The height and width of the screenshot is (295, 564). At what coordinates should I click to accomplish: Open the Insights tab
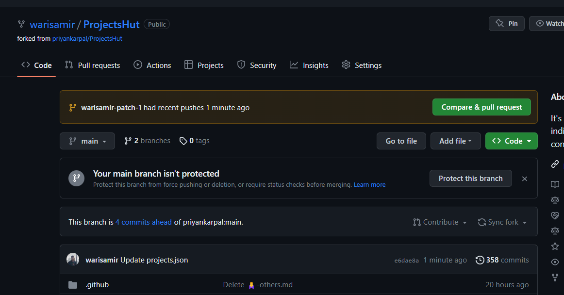pyautogui.click(x=309, y=65)
